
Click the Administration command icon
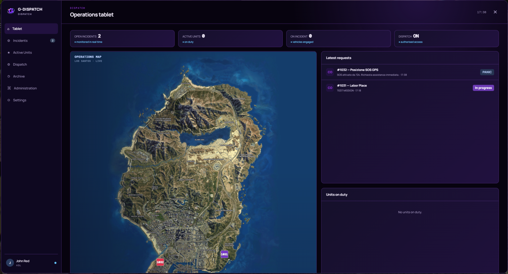click(9, 88)
